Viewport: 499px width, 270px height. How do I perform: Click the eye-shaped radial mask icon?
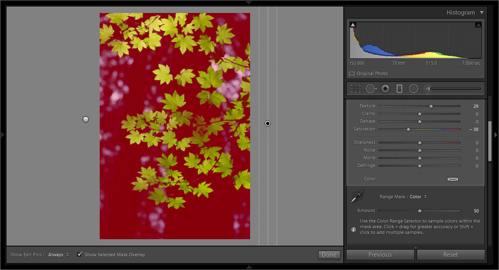pos(385,88)
